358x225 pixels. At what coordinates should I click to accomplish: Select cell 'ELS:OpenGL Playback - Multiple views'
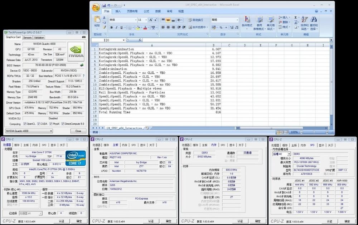[152, 89]
